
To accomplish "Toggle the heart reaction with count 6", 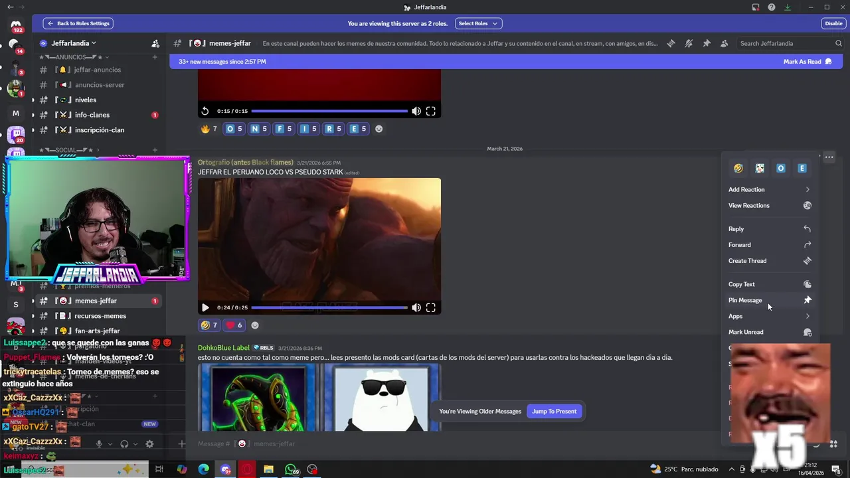I will point(234,325).
